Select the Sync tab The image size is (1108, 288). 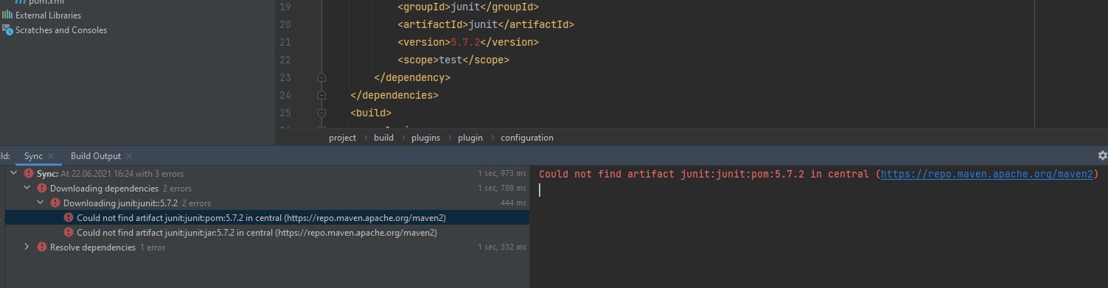click(x=33, y=156)
